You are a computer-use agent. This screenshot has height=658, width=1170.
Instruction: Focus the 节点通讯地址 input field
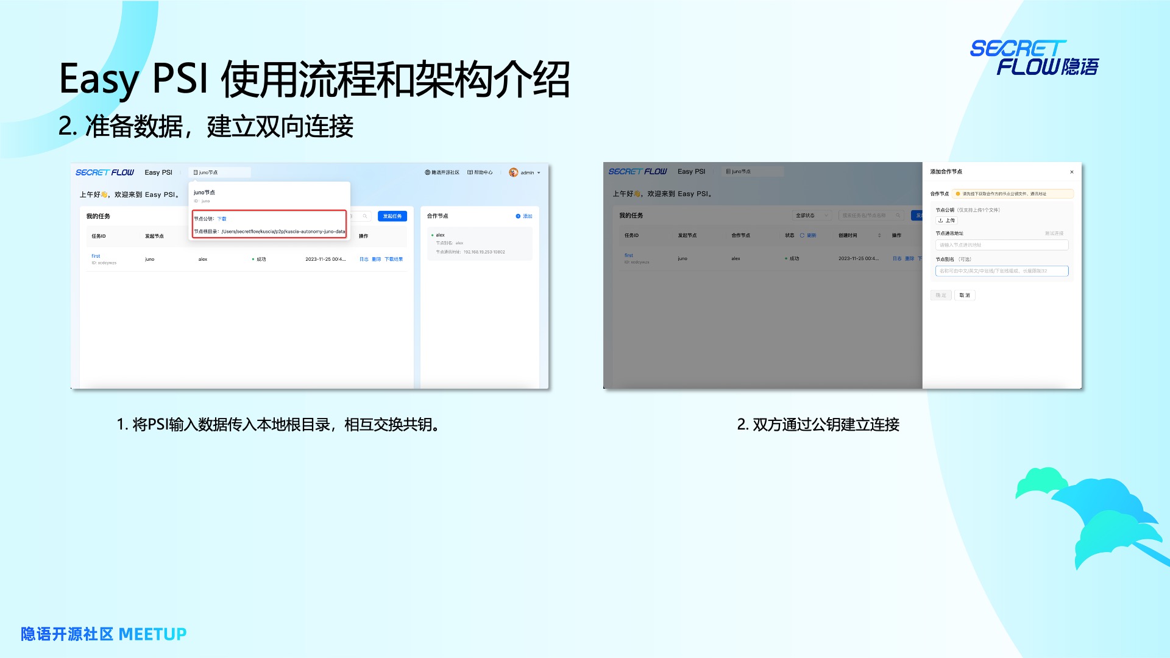[x=1001, y=245]
